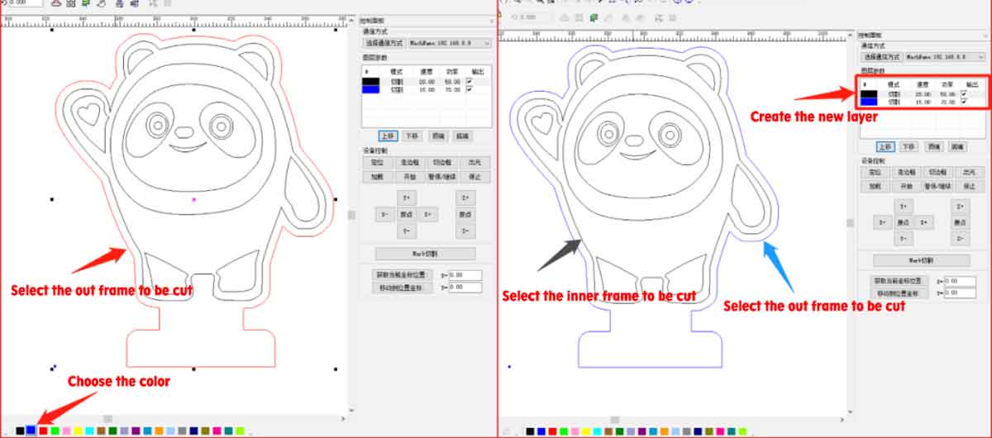Screen dimensions: 992x438
Task: Pick black palette swatch in right screenshot
Action: coord(530,431)
